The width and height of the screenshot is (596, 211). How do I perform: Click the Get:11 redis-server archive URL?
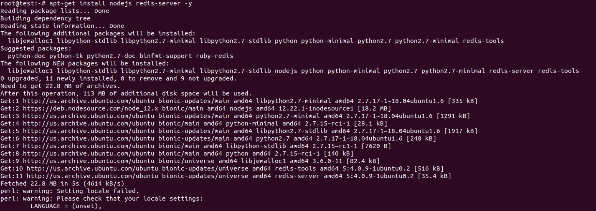click(x=92, y=176)
